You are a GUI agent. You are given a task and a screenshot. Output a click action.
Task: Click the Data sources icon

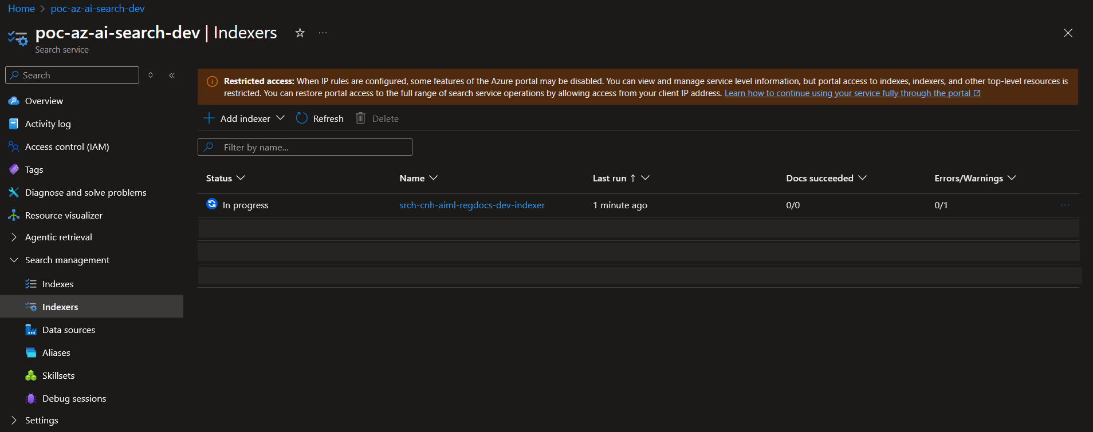click(31, 330)
